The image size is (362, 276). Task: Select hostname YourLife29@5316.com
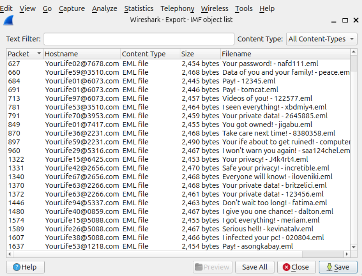82,151
